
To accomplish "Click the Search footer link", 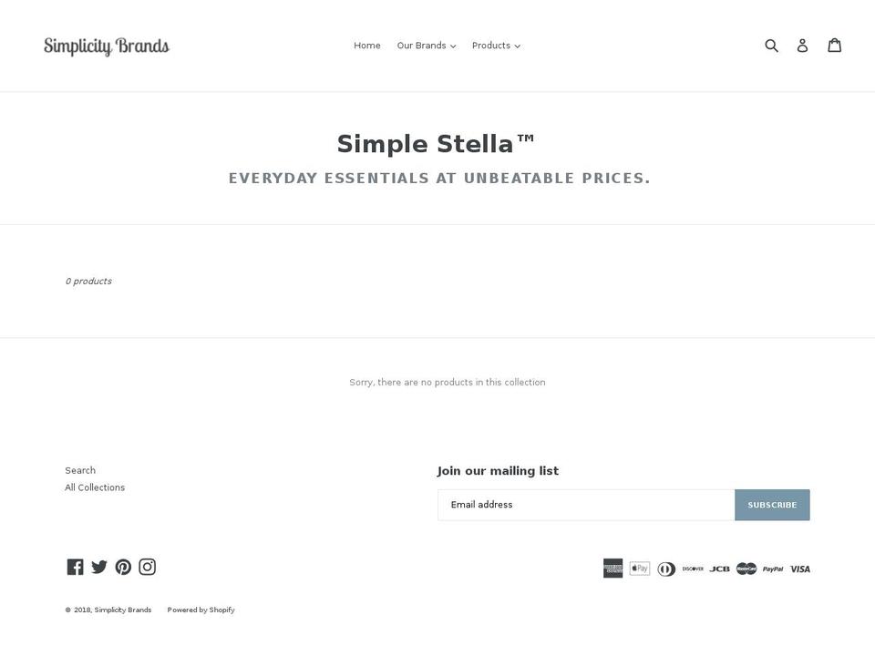I will click(x=79, y=469).
